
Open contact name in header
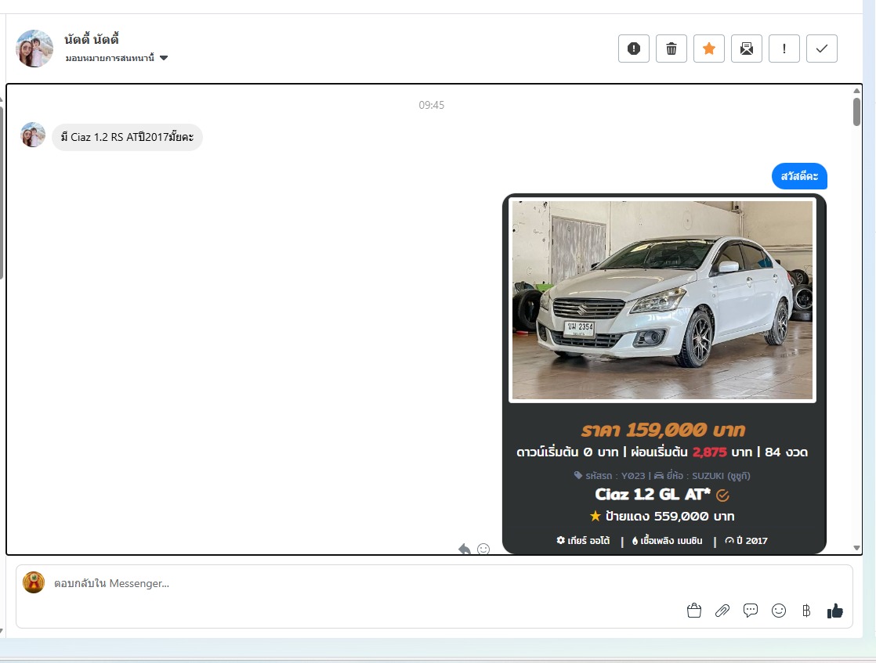pos(92,39)
